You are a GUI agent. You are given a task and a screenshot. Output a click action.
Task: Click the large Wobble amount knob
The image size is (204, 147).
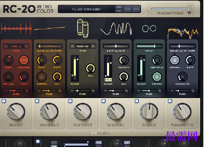(x=50, y=111)
